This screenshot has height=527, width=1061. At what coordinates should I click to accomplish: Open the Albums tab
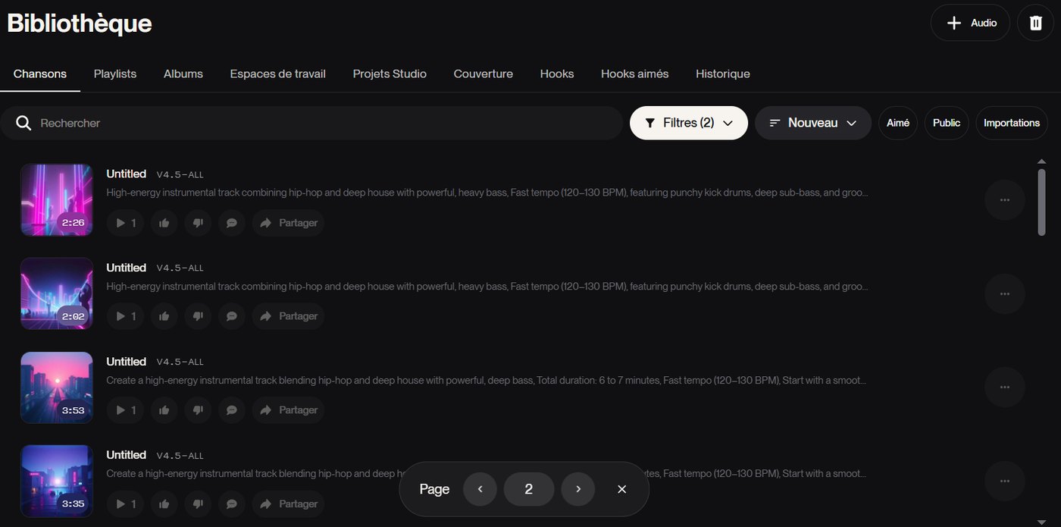point(183,74)
